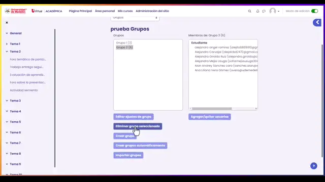Select member Alejandra Mejia Usuga

[x=226, y=61]
